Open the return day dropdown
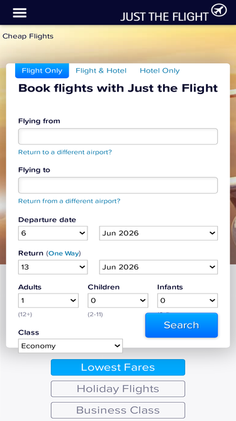236x421 pixels. point(53,267)
